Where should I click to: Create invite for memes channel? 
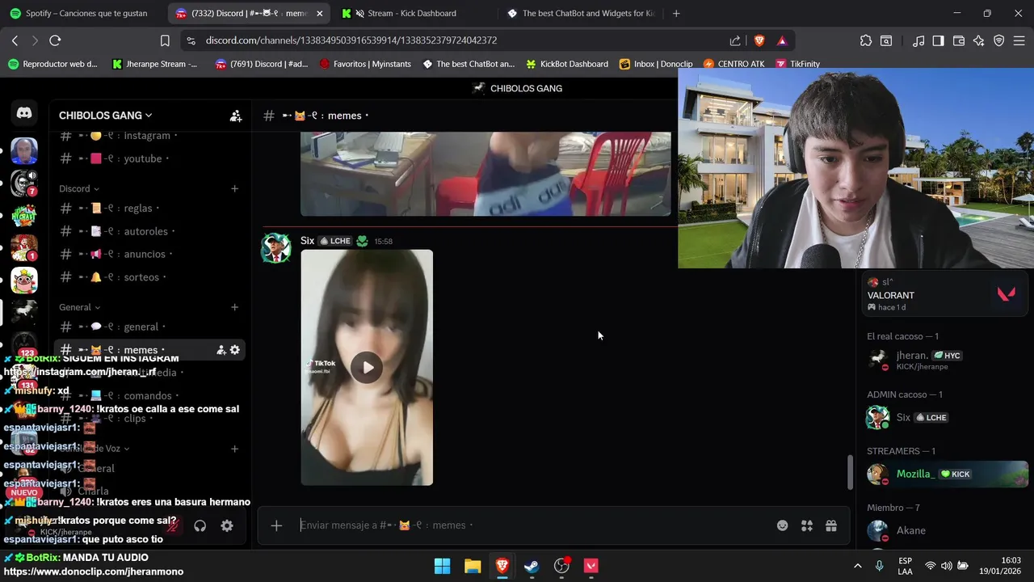point(221,350)
